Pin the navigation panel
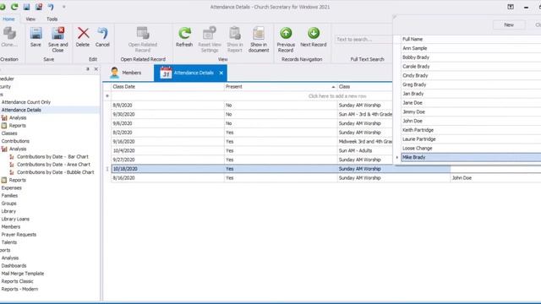The image size is (541, 304). 88,69
